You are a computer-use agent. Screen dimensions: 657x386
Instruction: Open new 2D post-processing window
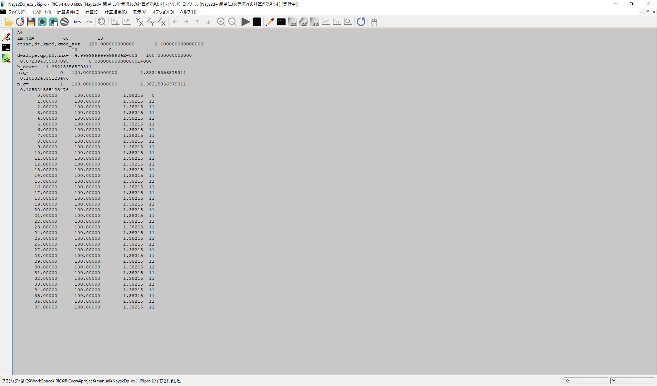tap(292, 22)
